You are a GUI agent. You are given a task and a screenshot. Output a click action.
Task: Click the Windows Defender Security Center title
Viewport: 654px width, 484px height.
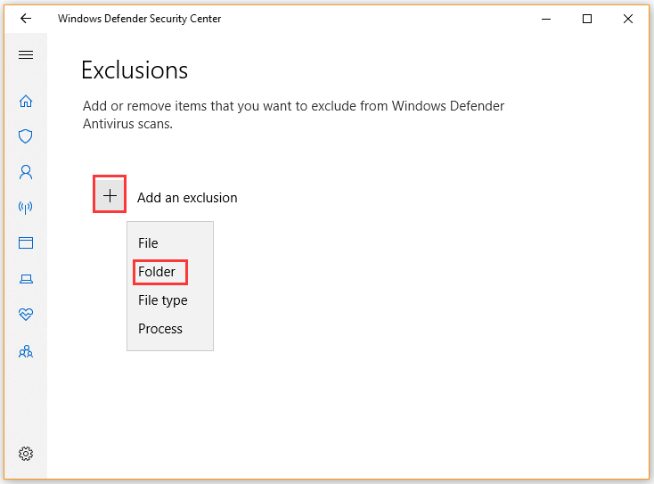click(x=139, y=19)
